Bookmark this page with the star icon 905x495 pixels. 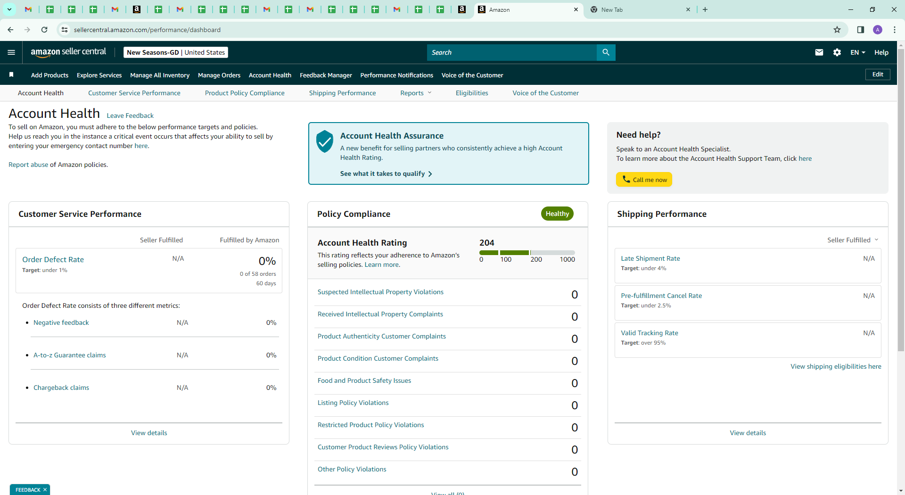(837, 30)
